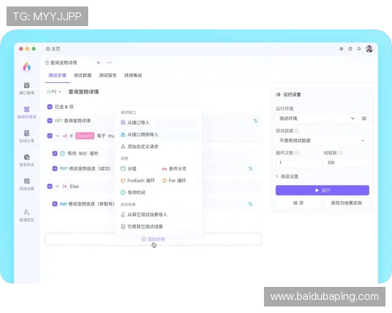Uncheck the Else branch step
The height and width of the screenshot is (313, 392).
(x=50, y=186)
